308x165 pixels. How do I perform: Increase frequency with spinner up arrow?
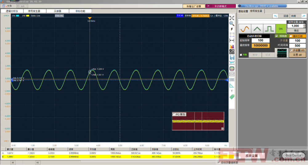(305, 25)
